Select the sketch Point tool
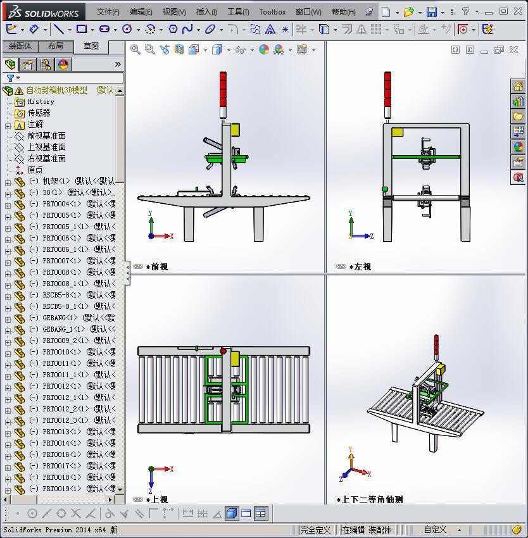Image resolution: width=528 pixels, height=538 pixels. click(x=285, y=30)
